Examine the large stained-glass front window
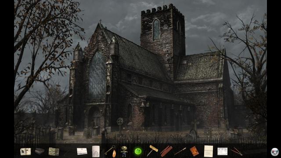Image resolution: width=281 pixels, height=158 pixels. tap(97, 75)
